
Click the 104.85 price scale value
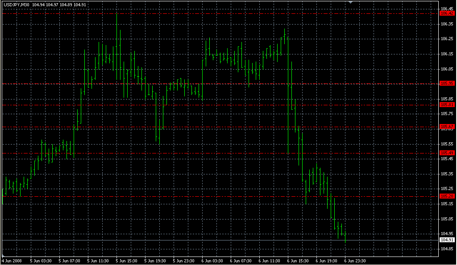pos(447,248)
